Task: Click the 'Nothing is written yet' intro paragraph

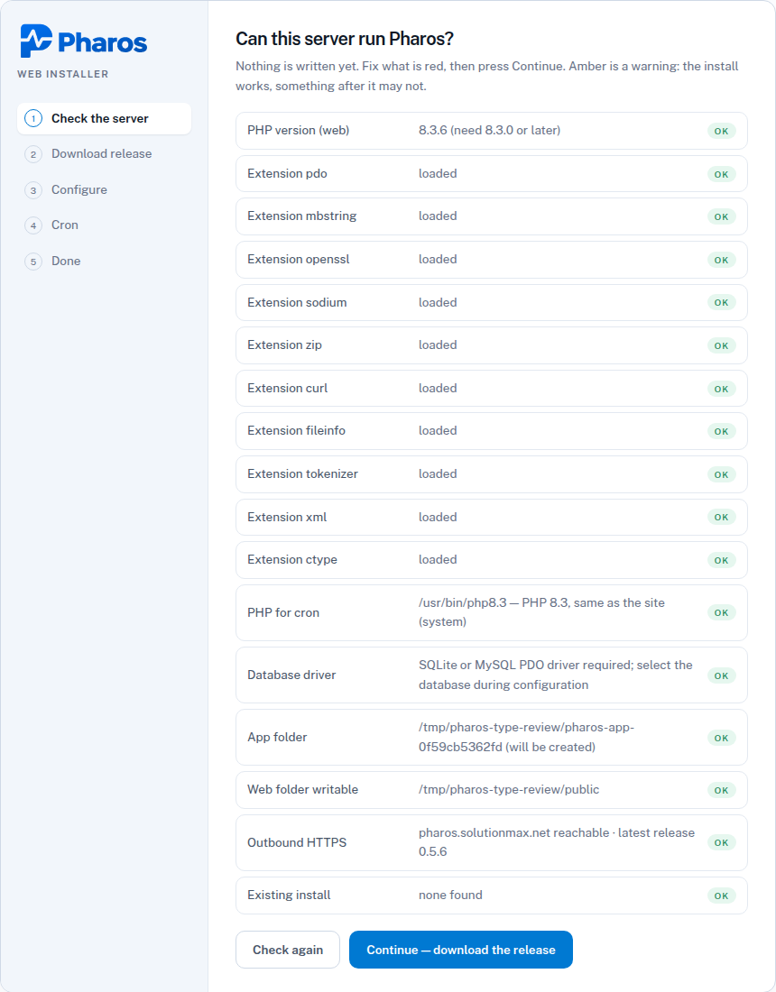Action: [487, 76]
